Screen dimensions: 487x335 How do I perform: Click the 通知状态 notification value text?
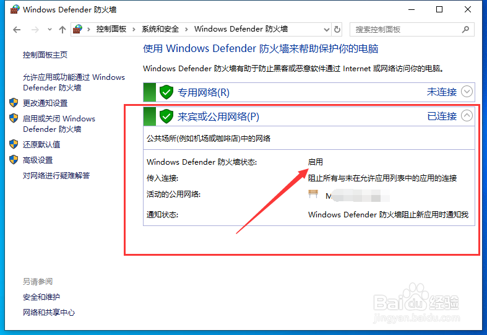coord(388,215)
